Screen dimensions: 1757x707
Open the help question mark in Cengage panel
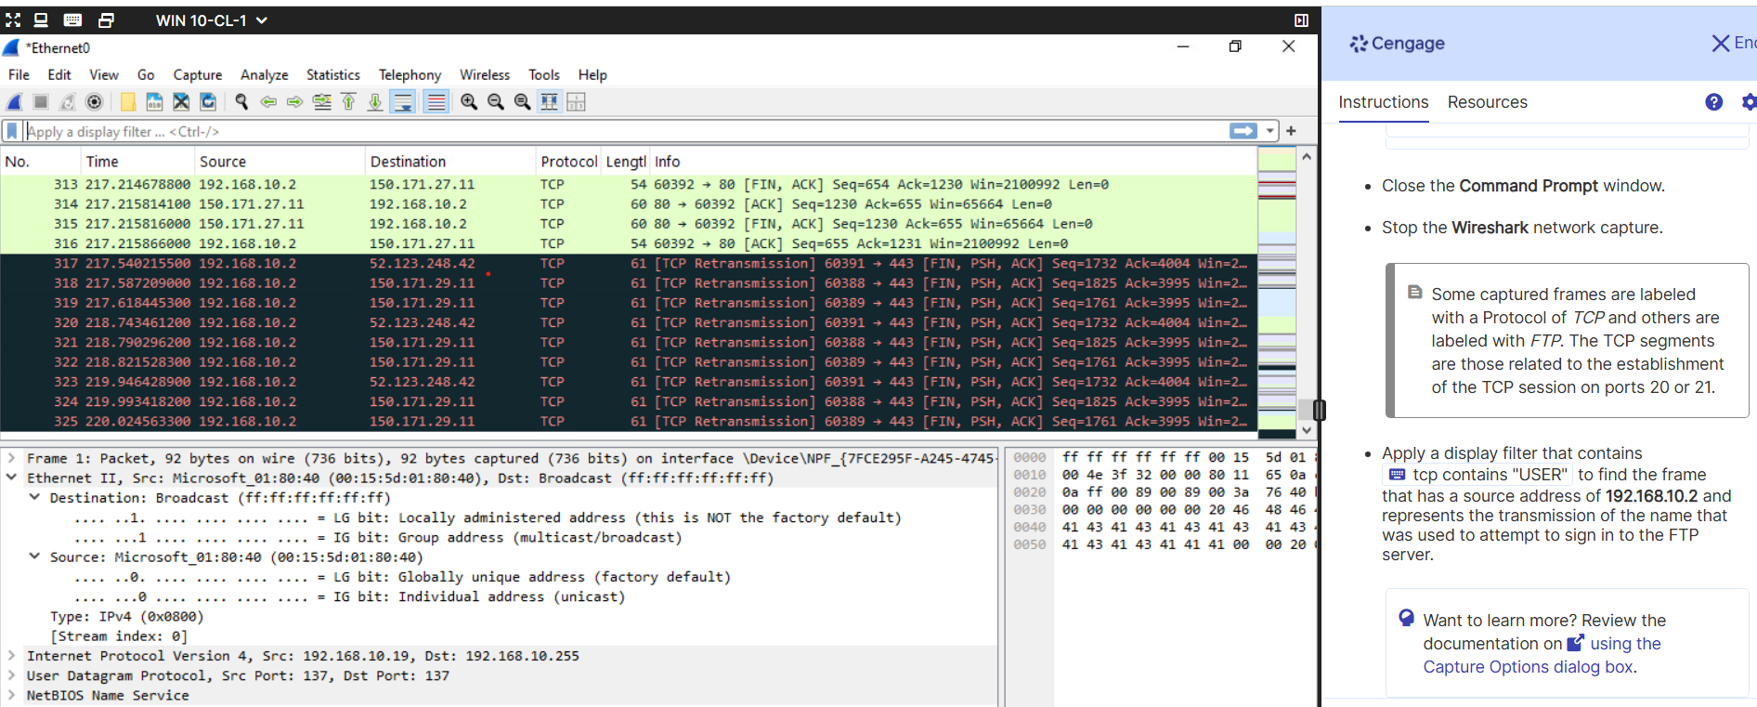[1714, 102]
